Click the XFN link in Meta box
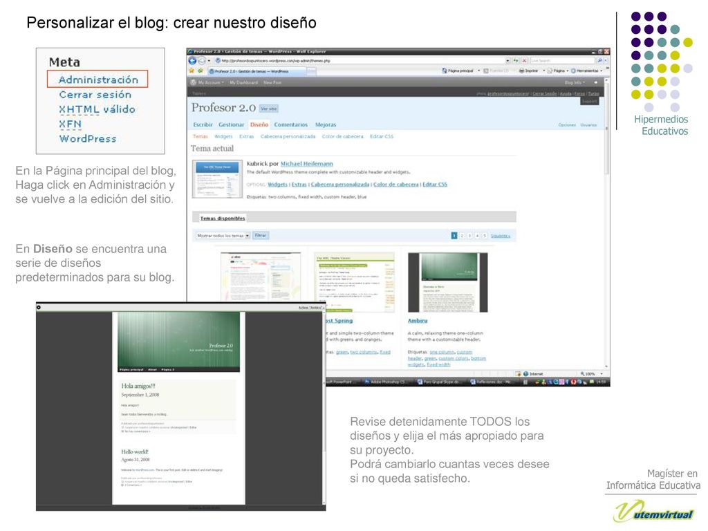The height and width of the screenshot is (531, 708). (x=71, y=124)
